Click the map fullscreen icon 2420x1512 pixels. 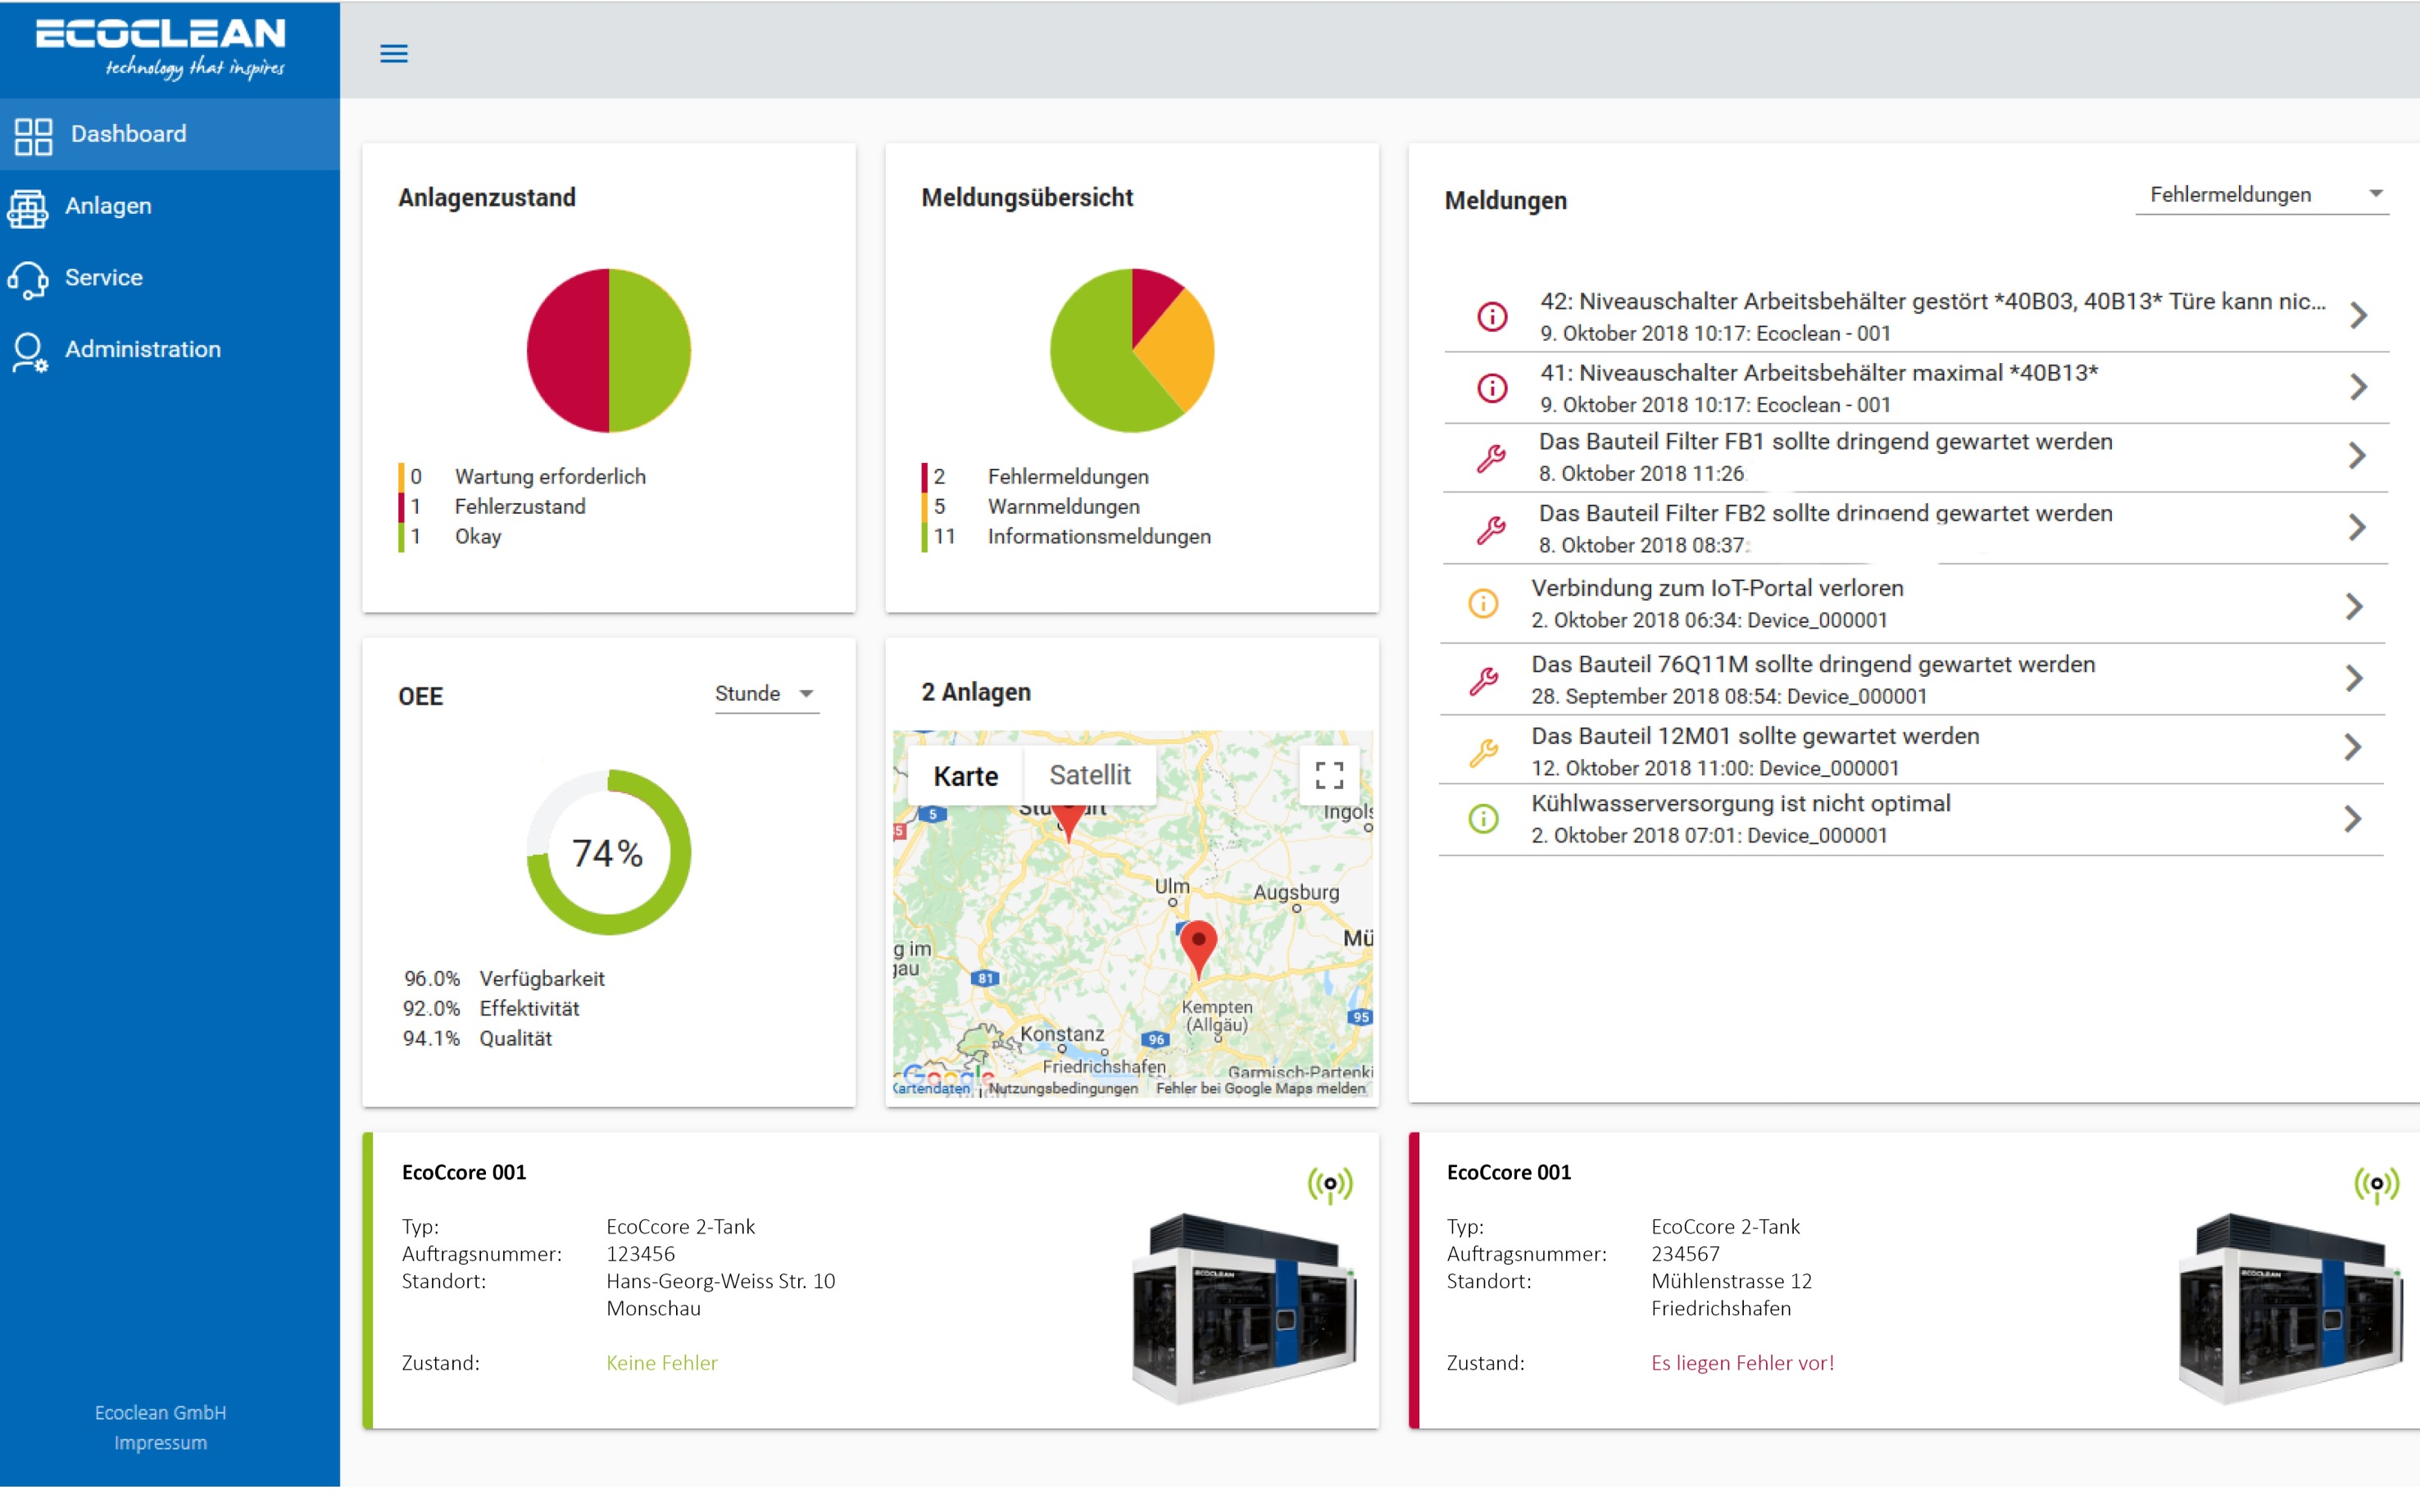pos(1329,775)
